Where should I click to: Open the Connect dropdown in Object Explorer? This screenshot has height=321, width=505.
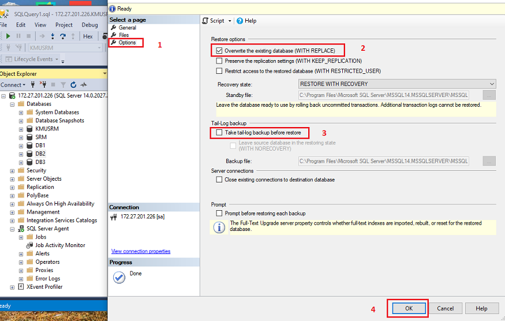(x=13, y=85)
